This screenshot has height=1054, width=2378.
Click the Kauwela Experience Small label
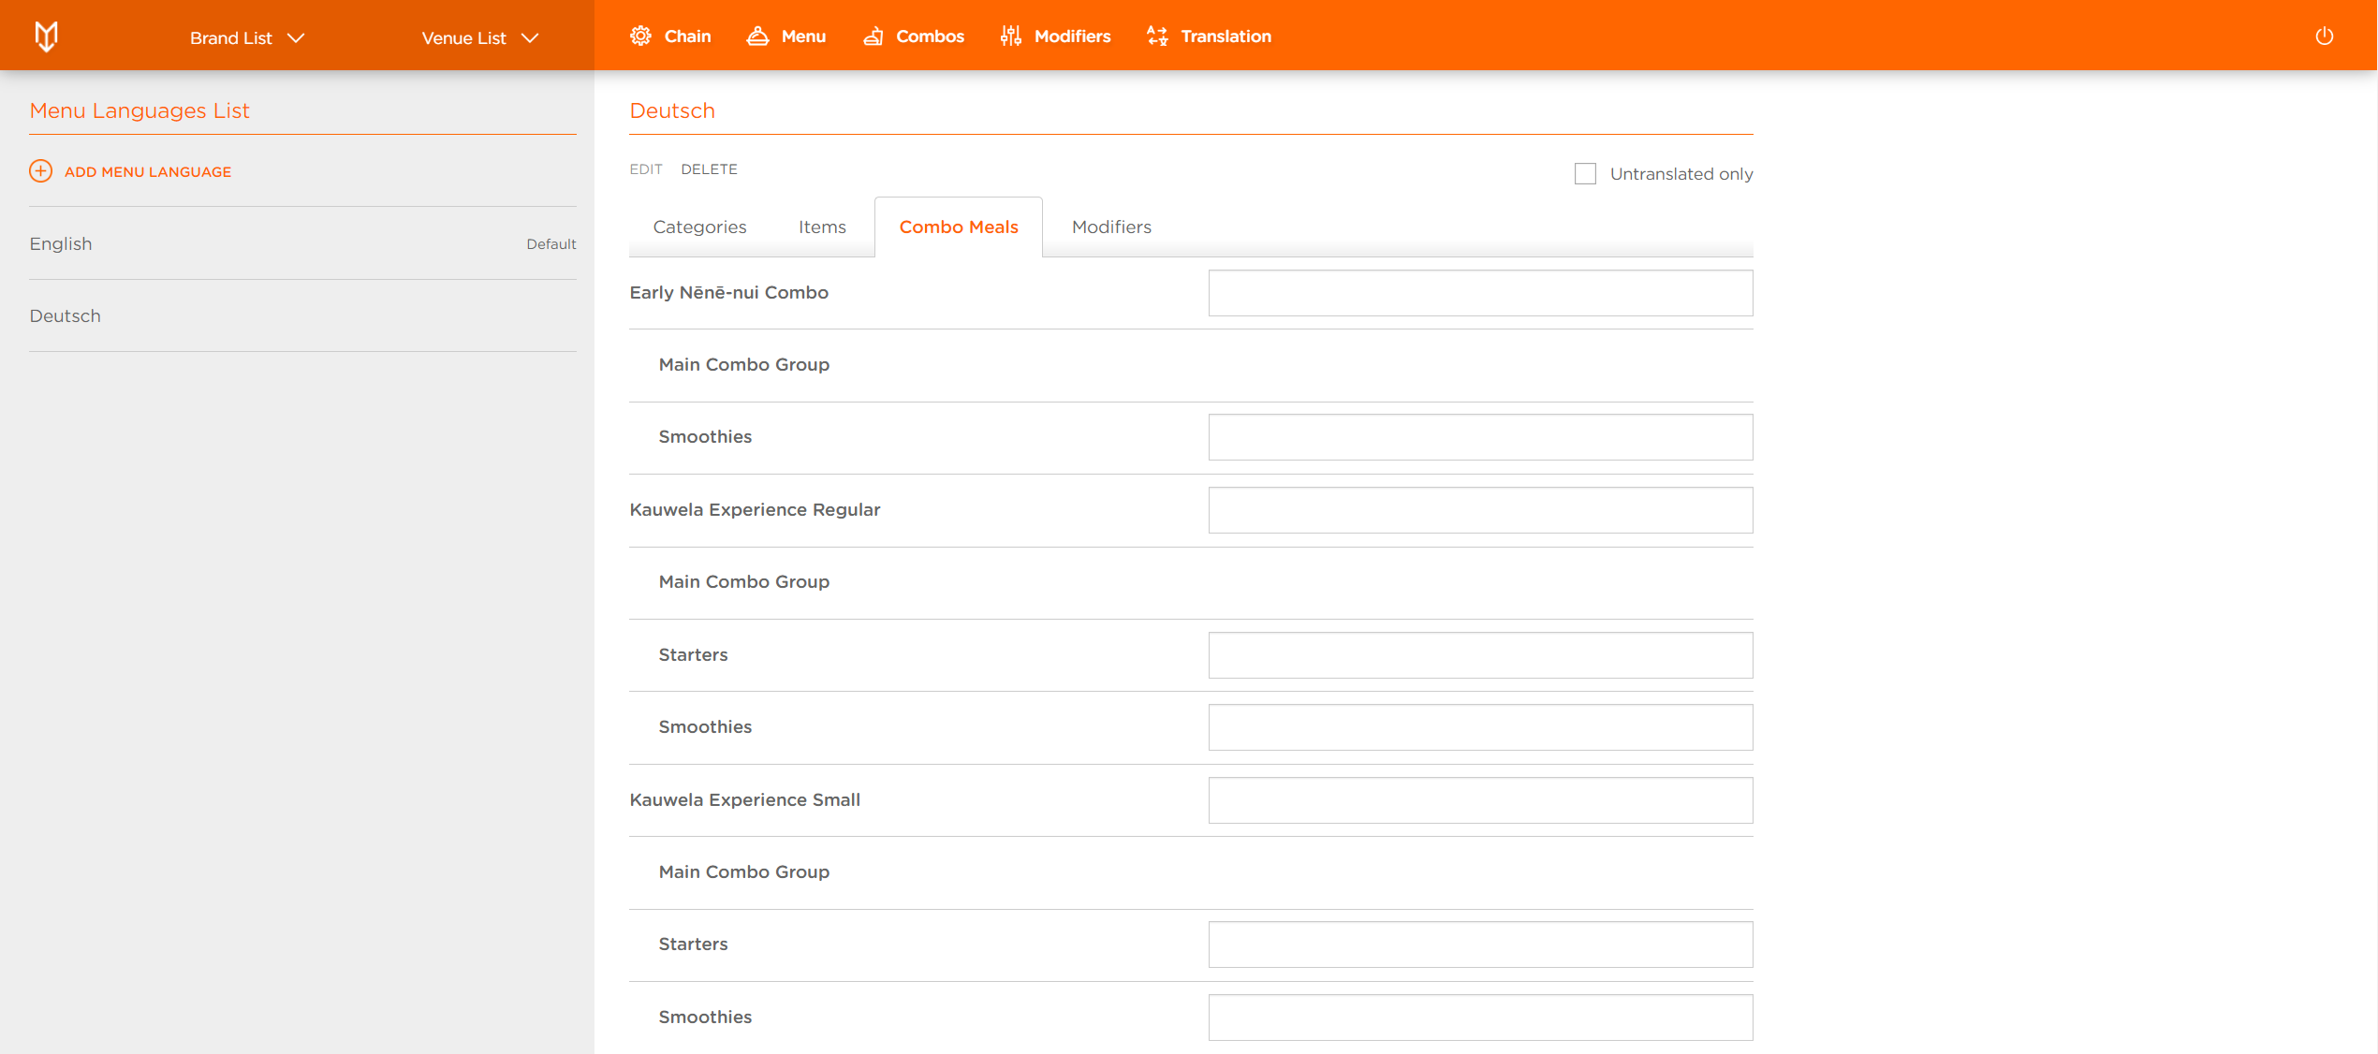[x=744, y=799]
